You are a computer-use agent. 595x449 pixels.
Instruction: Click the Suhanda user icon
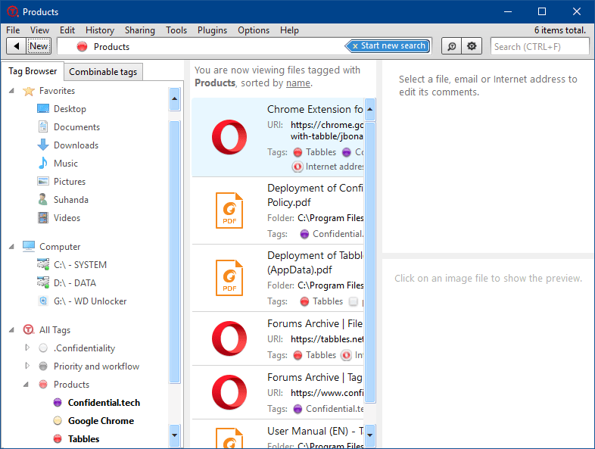[x=43, y=199]
